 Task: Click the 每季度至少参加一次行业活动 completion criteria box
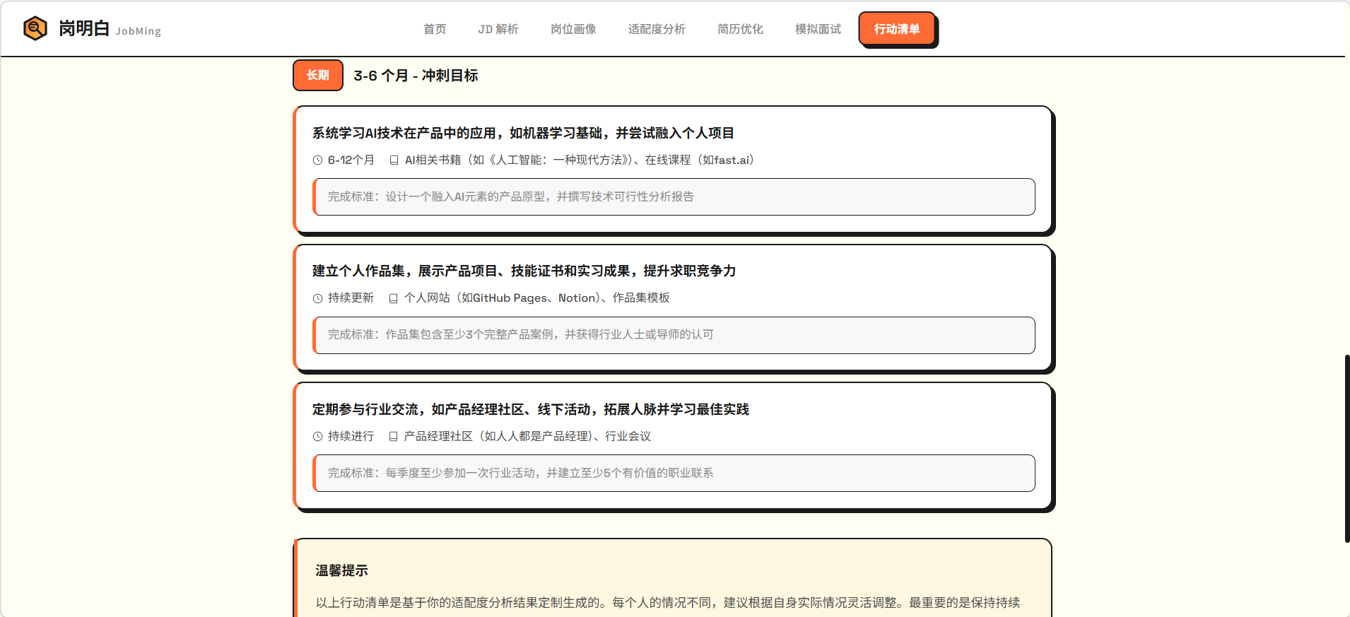[x=674, y=473]
